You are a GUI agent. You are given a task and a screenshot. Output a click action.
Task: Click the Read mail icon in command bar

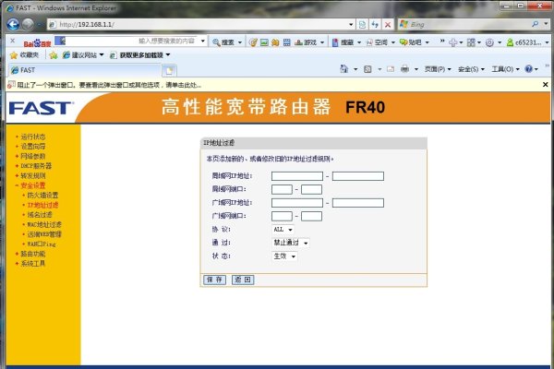pos(391,69)
